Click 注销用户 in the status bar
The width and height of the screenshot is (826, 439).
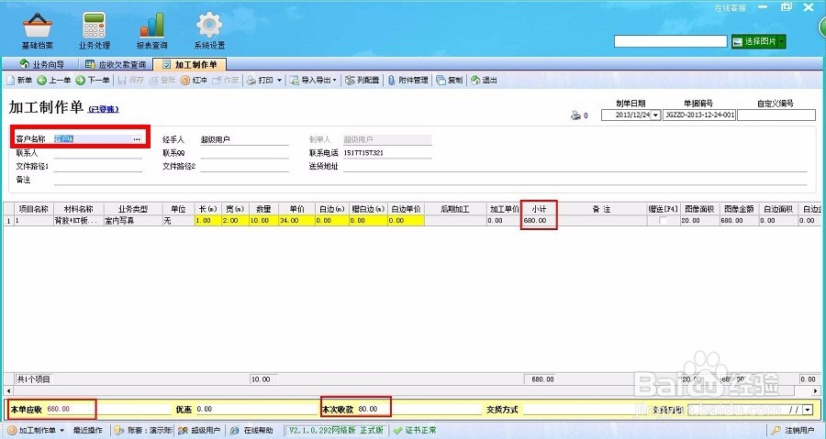click(x=794, y=430)
